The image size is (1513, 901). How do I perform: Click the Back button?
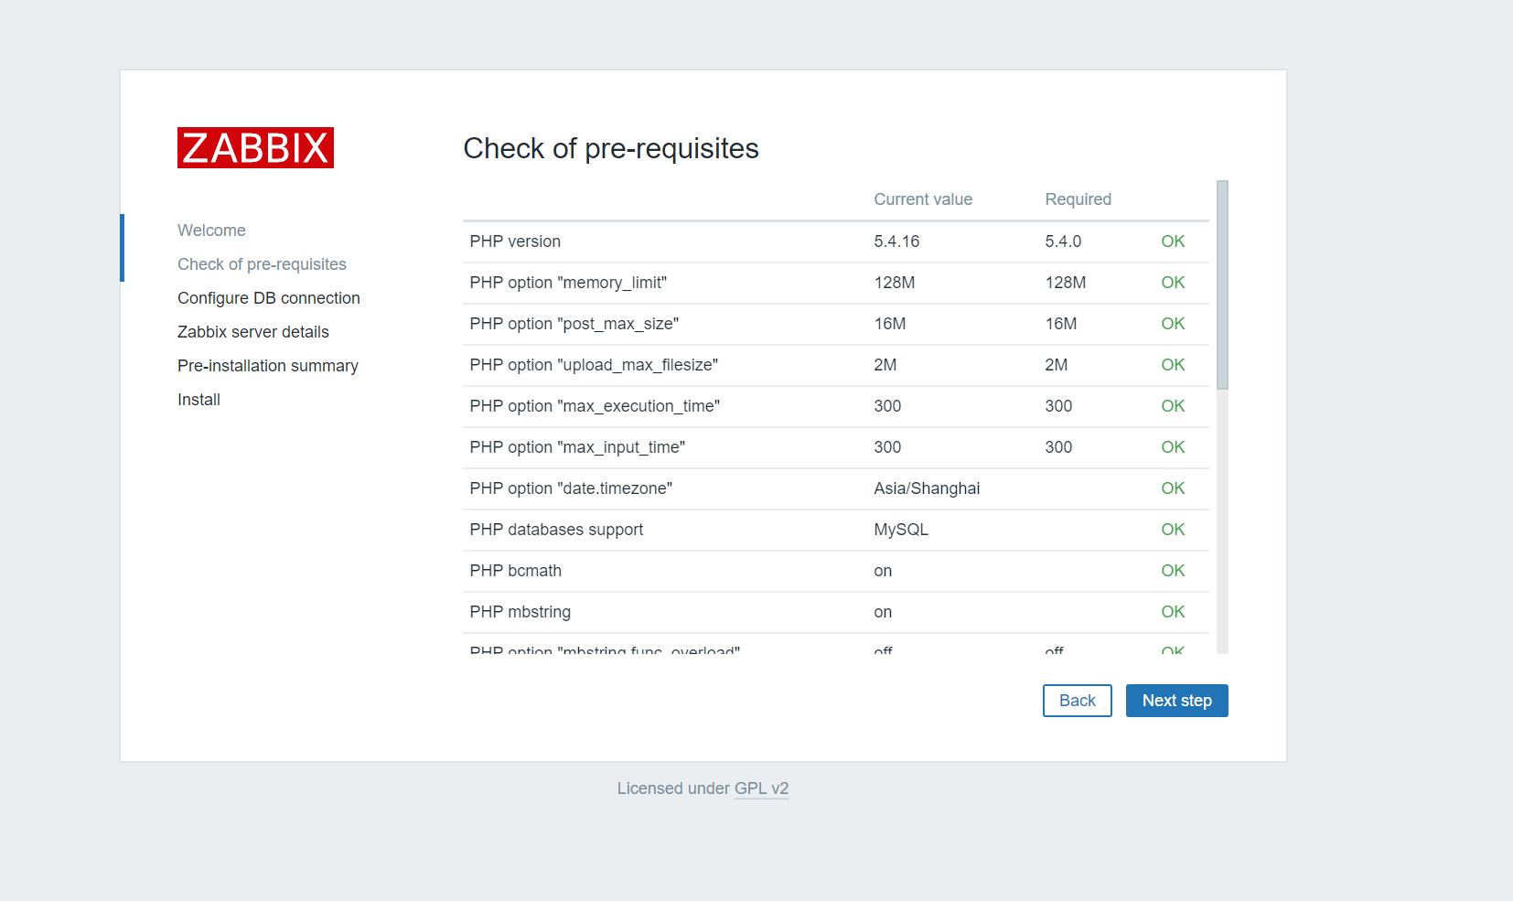(1077, 701)
